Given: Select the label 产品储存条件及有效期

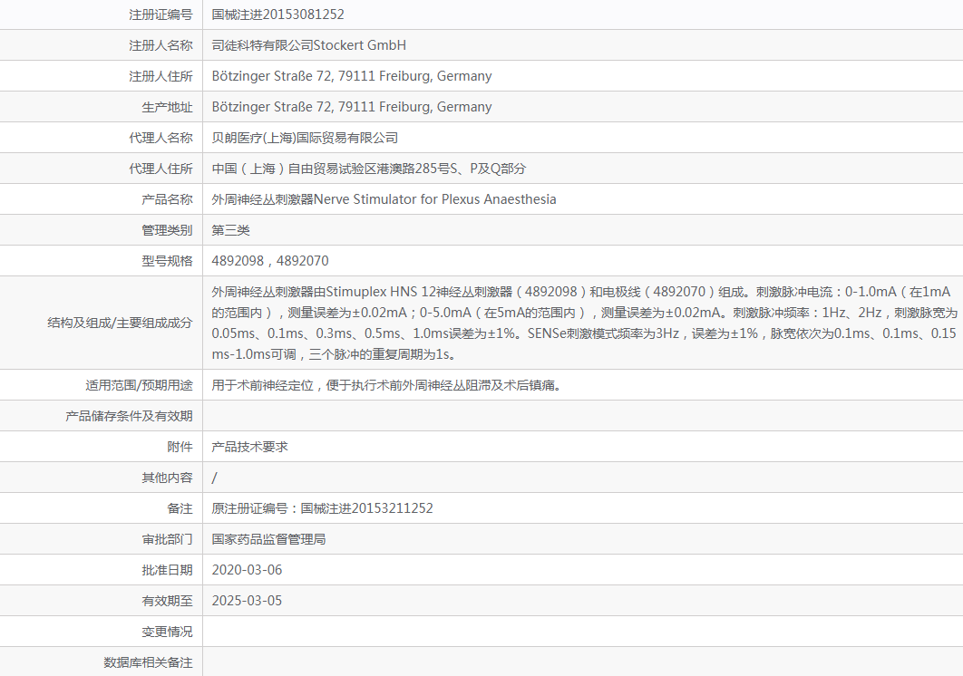Looking at the screenshot, I should (129, 416).
